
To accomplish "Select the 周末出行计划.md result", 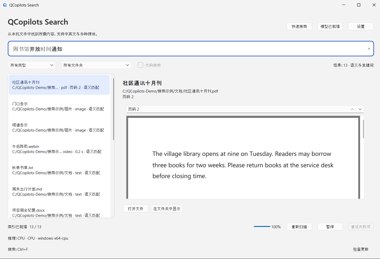I will pos(59,192).
